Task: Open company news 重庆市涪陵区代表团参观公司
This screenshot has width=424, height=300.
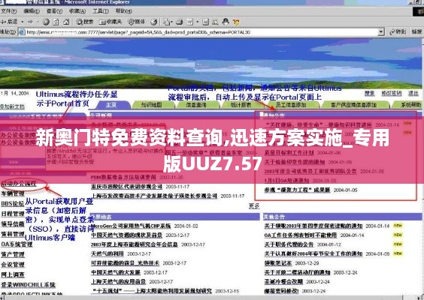Action: tap(126, 187)
